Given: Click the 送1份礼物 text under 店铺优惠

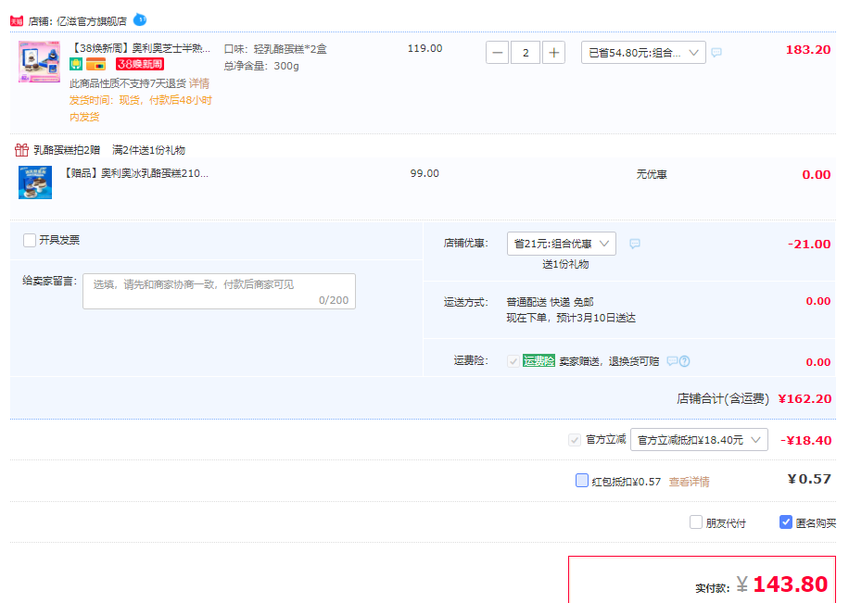Looking at the screenshot, I should tap(565, 264).
